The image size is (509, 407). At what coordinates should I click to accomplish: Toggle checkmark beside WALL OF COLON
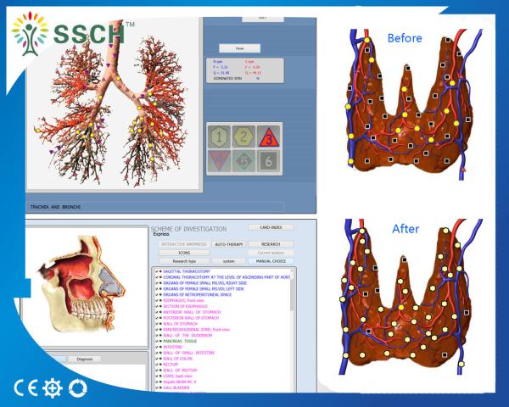coord(157,359)
